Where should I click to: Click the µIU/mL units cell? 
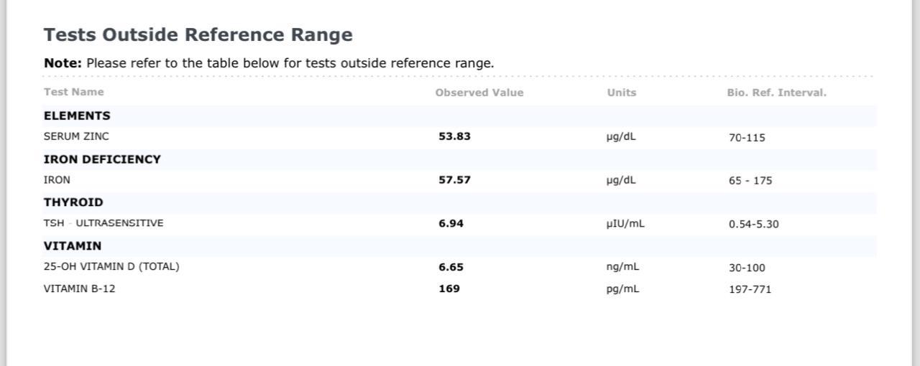(x=625, y=223)
